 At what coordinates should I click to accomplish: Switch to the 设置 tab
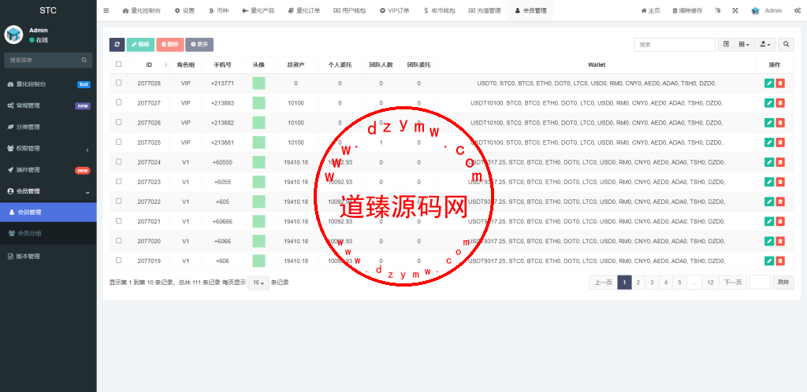tap(184, 10)
